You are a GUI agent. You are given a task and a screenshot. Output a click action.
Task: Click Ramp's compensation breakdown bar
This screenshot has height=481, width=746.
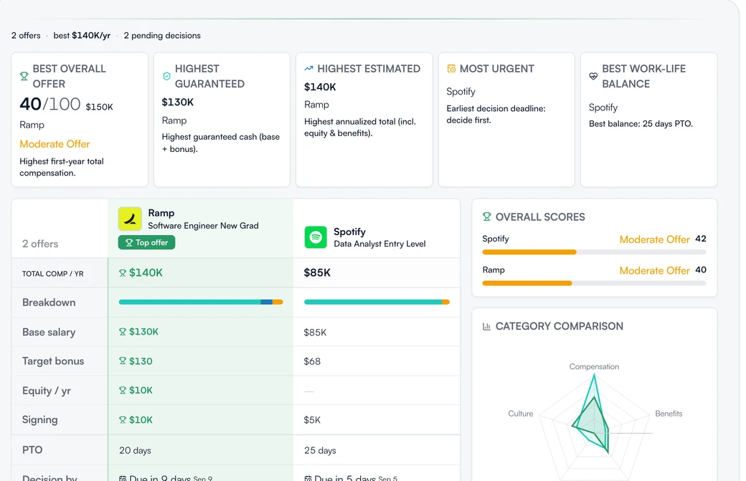pos(201,303)
